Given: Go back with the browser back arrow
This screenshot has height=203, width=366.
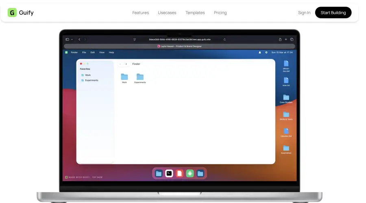Looking at the screenshot, I should point(79,39).
